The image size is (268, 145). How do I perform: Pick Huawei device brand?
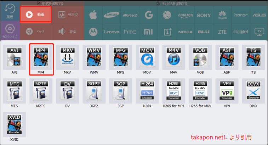(x=222, y=15)
